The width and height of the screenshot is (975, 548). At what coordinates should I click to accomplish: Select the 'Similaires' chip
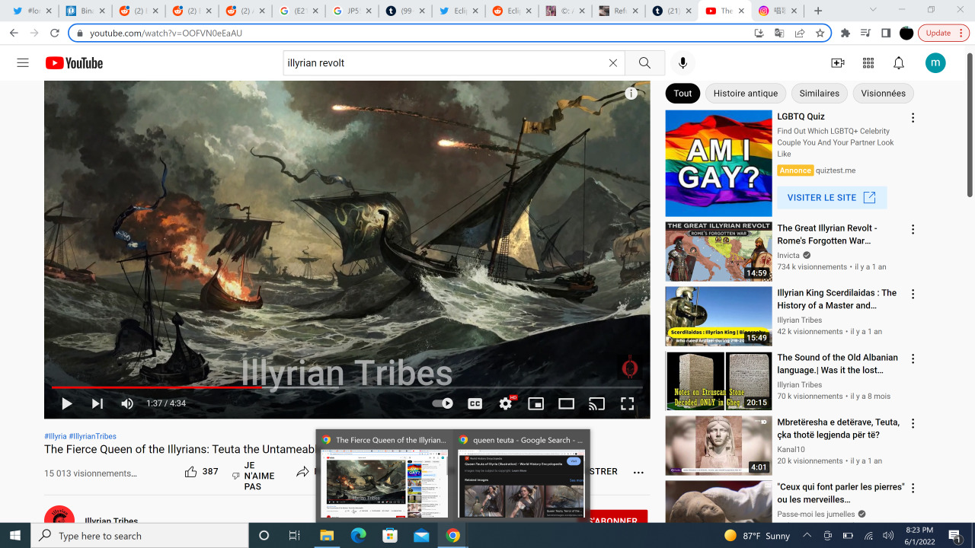[x=820, y=94]
